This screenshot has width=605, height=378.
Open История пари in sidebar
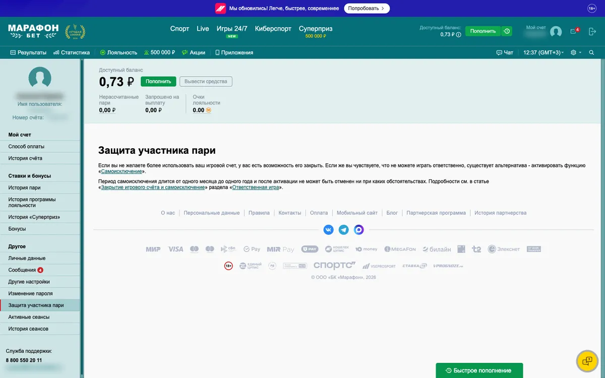coord(40,188)
